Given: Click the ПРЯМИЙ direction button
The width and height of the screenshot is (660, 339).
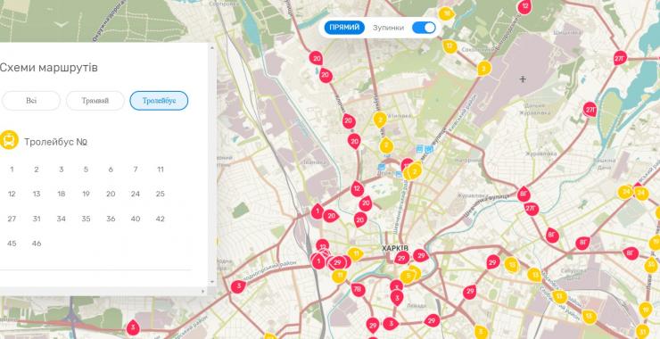Looking at the screenshot, I should point(344,28).
